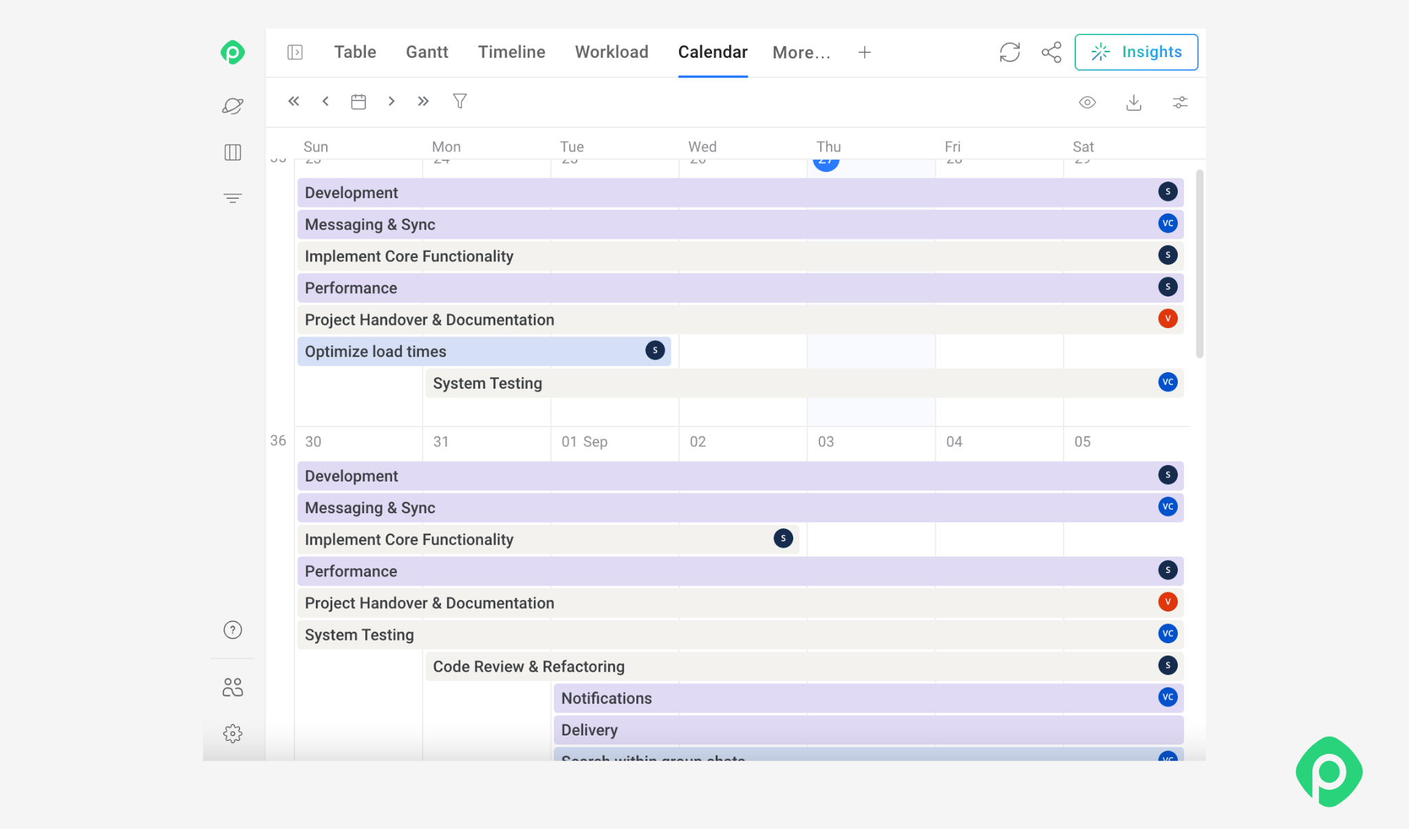The height and width of the screenshot is (829, 1409).
Task: Click week number 36 label
Action: (278, 440)
